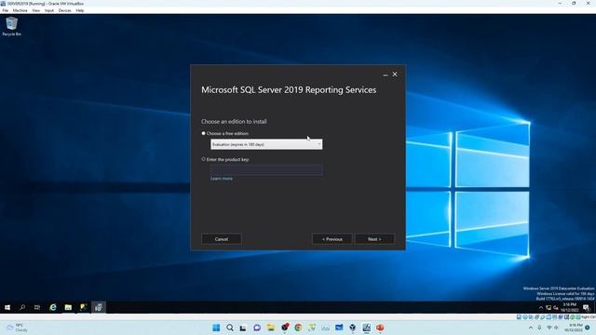
Task: Open the guest network tray icon
Action: tap(549, 308)
